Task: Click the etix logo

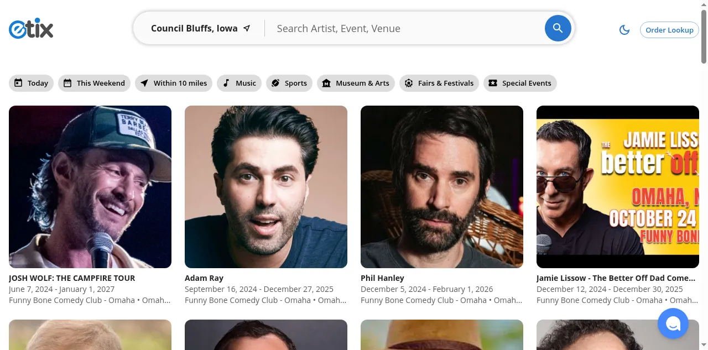Action: (x=31, y=28)
